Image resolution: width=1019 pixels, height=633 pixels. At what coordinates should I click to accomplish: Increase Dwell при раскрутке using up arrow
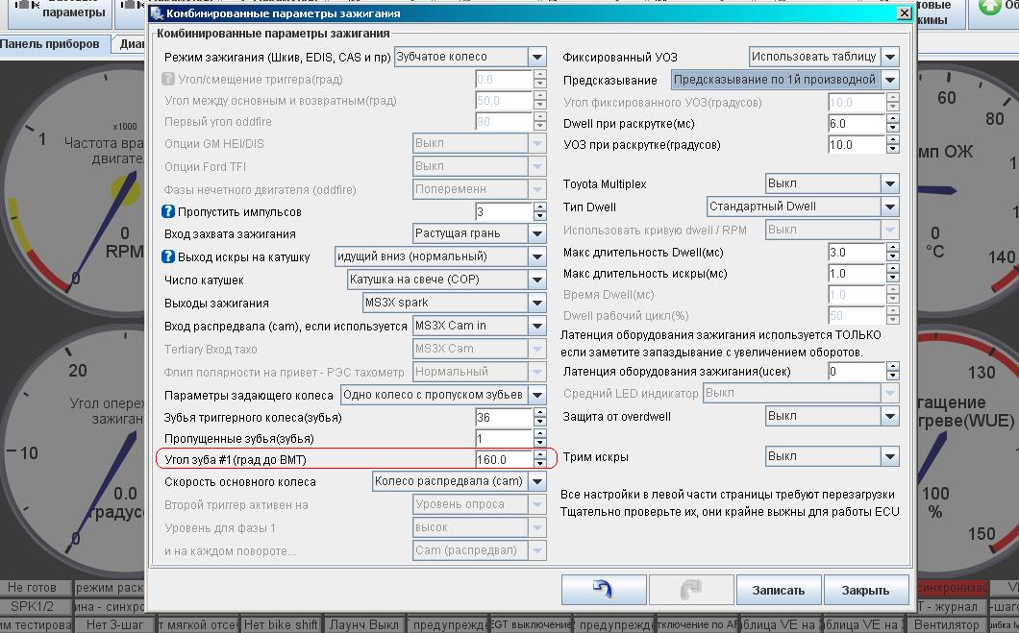pyautogui.click(x=893, y=119)
